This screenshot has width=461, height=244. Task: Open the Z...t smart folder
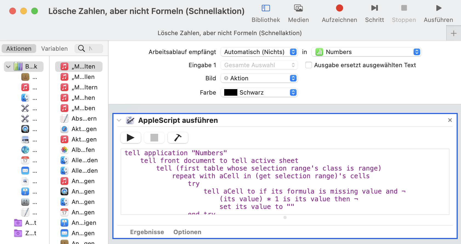click(25, 233)
